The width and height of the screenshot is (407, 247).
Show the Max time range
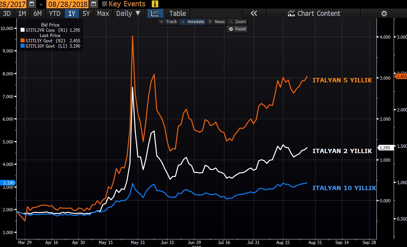103,14
